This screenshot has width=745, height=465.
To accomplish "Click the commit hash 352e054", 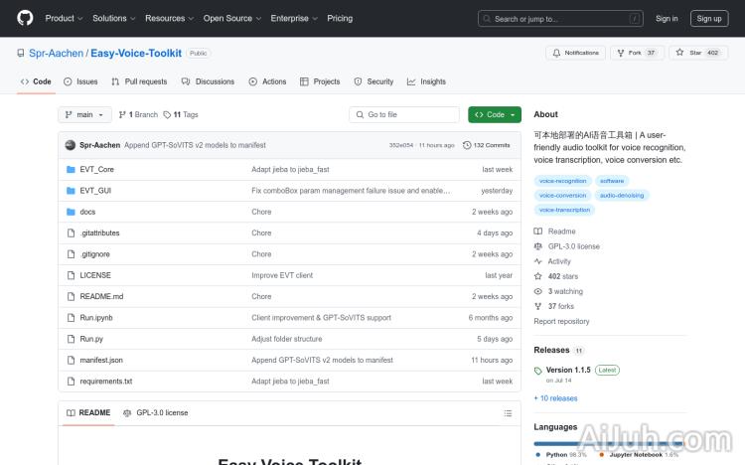I will tap(401, 145).
